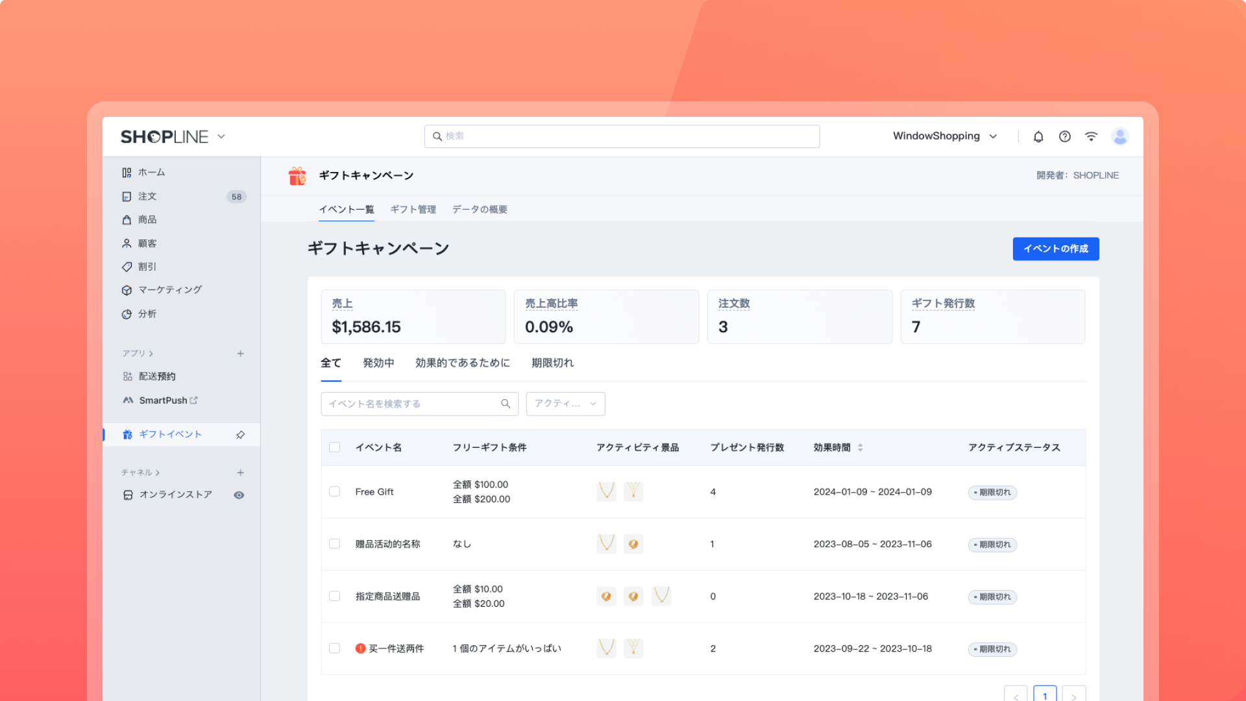Select the 指定商品送贈品 row checkbox

coord(335,596)
